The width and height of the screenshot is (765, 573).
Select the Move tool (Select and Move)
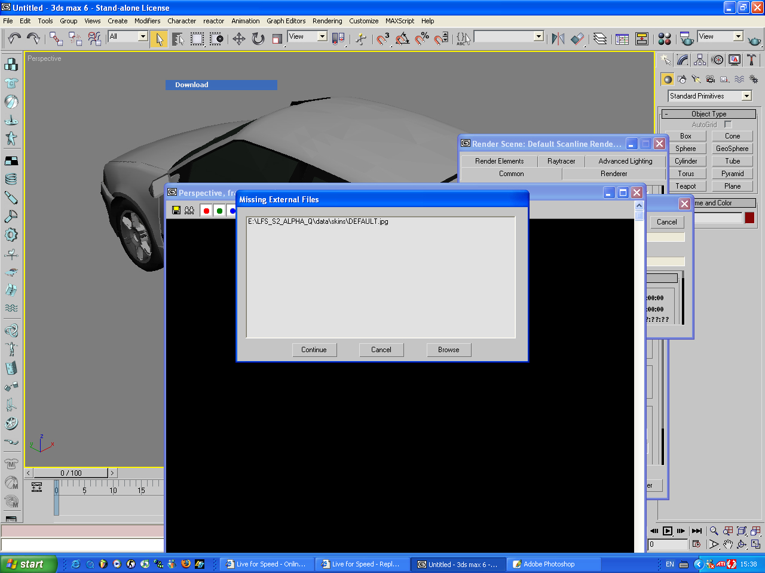coord(239,39)
